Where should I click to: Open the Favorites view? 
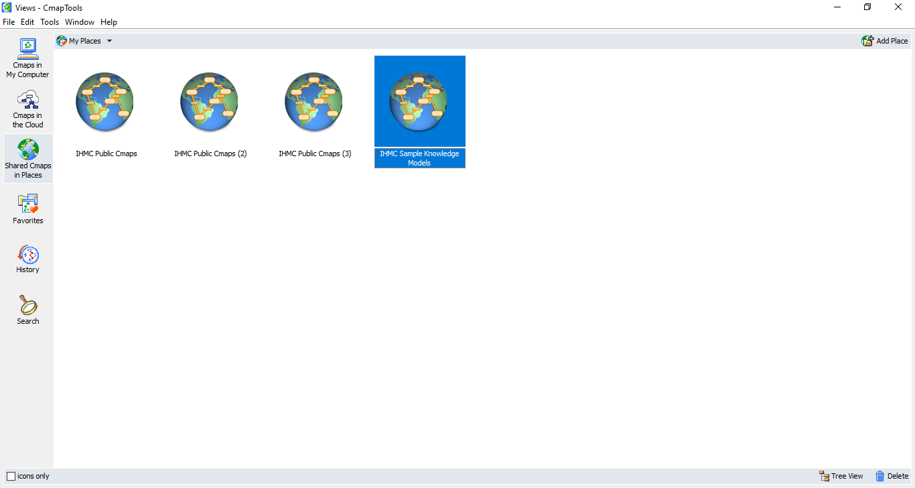click(28, 209)
